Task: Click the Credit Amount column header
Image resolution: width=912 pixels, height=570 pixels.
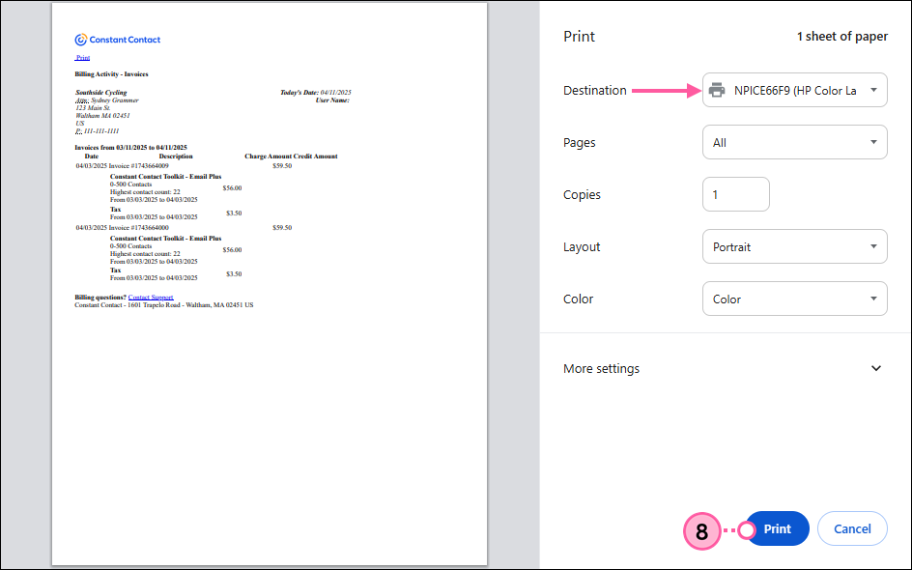Action: click(315, 157)
